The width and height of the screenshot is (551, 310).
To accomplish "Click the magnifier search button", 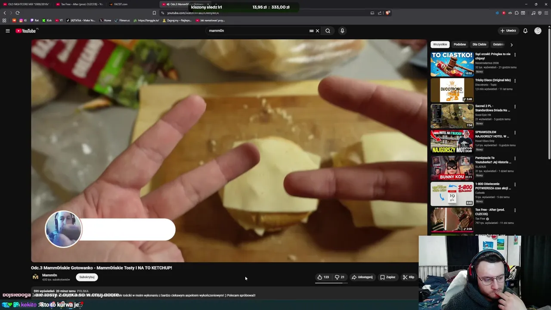I will coord(328,31).
